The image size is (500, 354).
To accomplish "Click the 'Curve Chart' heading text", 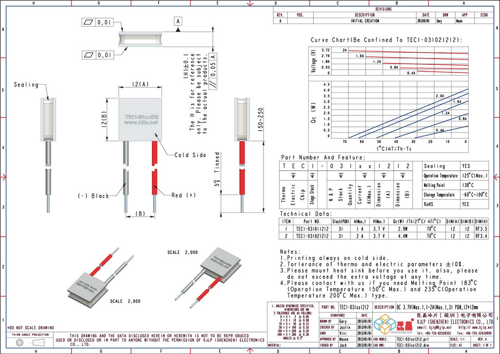I will 386,40.
